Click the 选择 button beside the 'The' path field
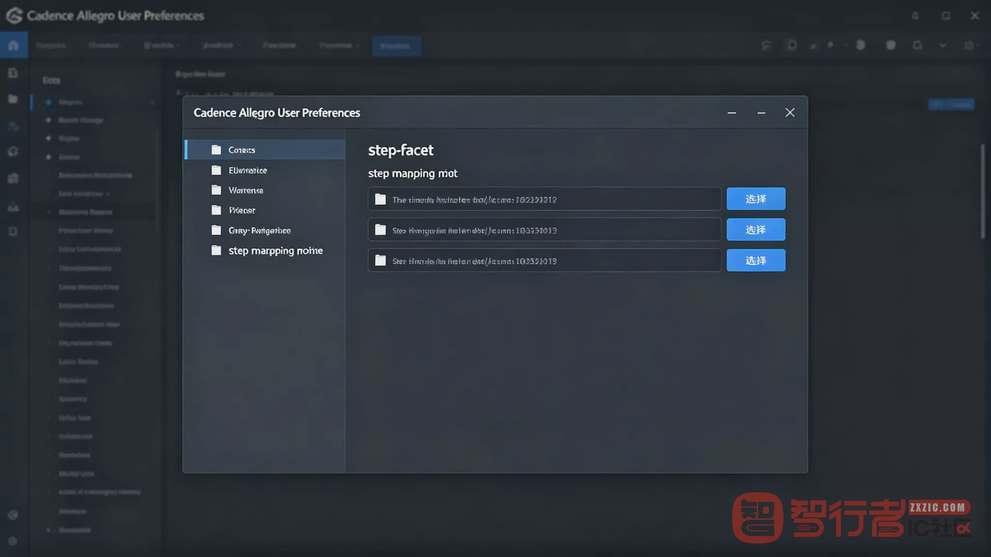991x557 pixels. (x=756, y=199)
